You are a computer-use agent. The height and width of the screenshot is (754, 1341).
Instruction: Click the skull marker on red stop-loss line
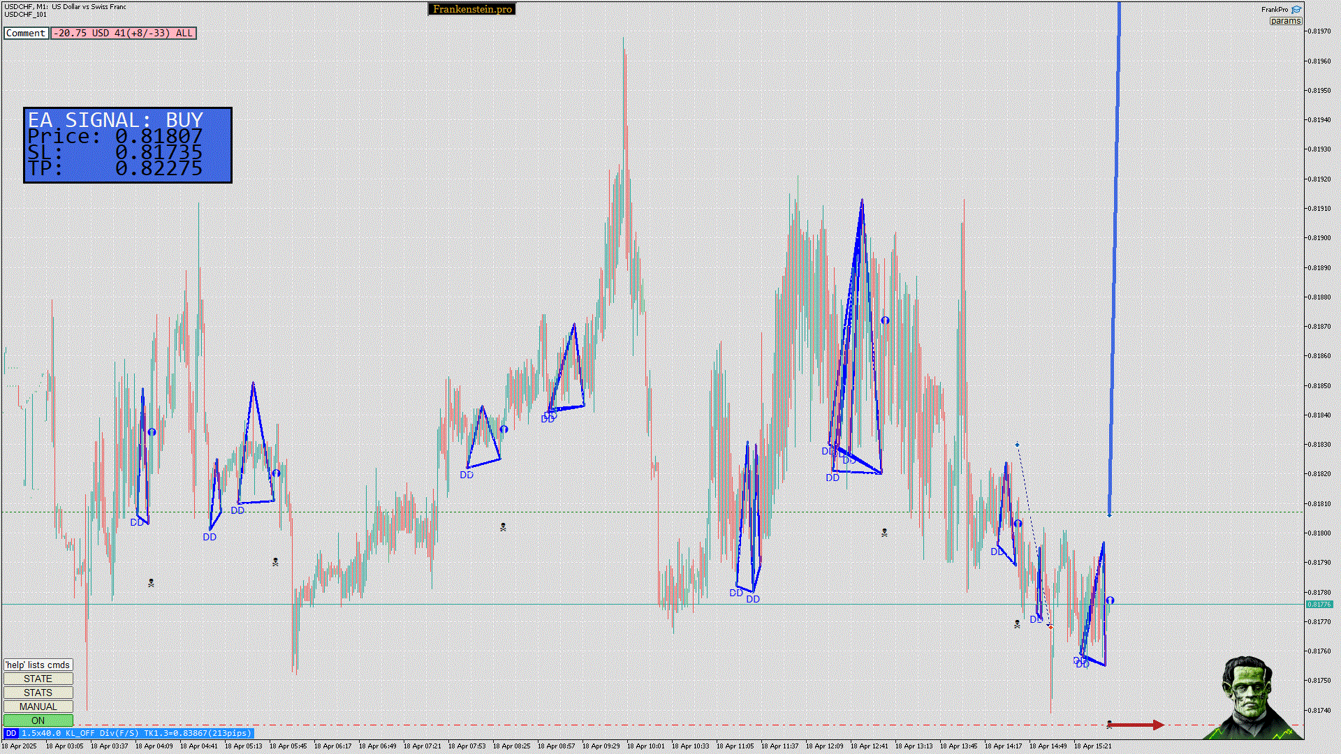pyautogui.click(x=1110, y=725)
